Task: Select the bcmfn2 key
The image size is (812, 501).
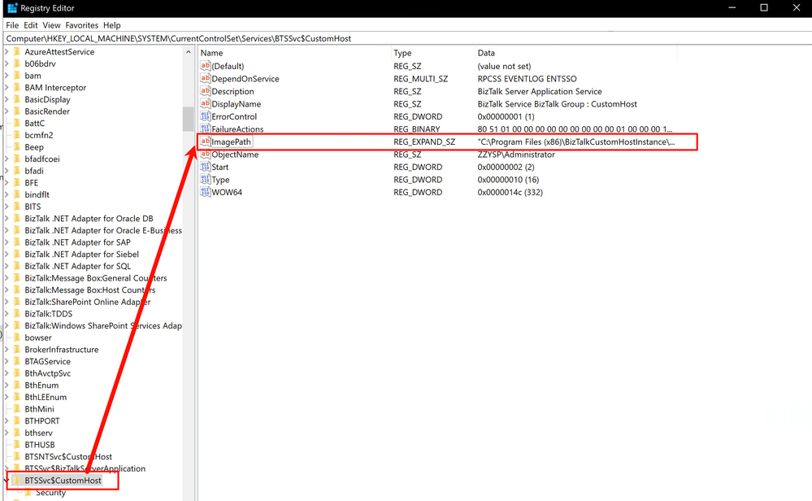Action: (x=39, y=135)
